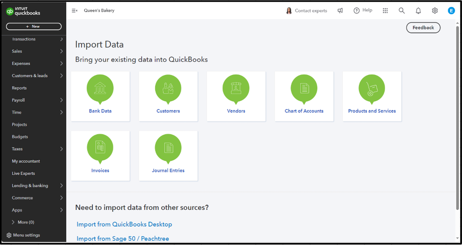The width and height of the screenshot is (462, 245).
Task: Click the Chart of Accounts icon
Action: point(304,88)
